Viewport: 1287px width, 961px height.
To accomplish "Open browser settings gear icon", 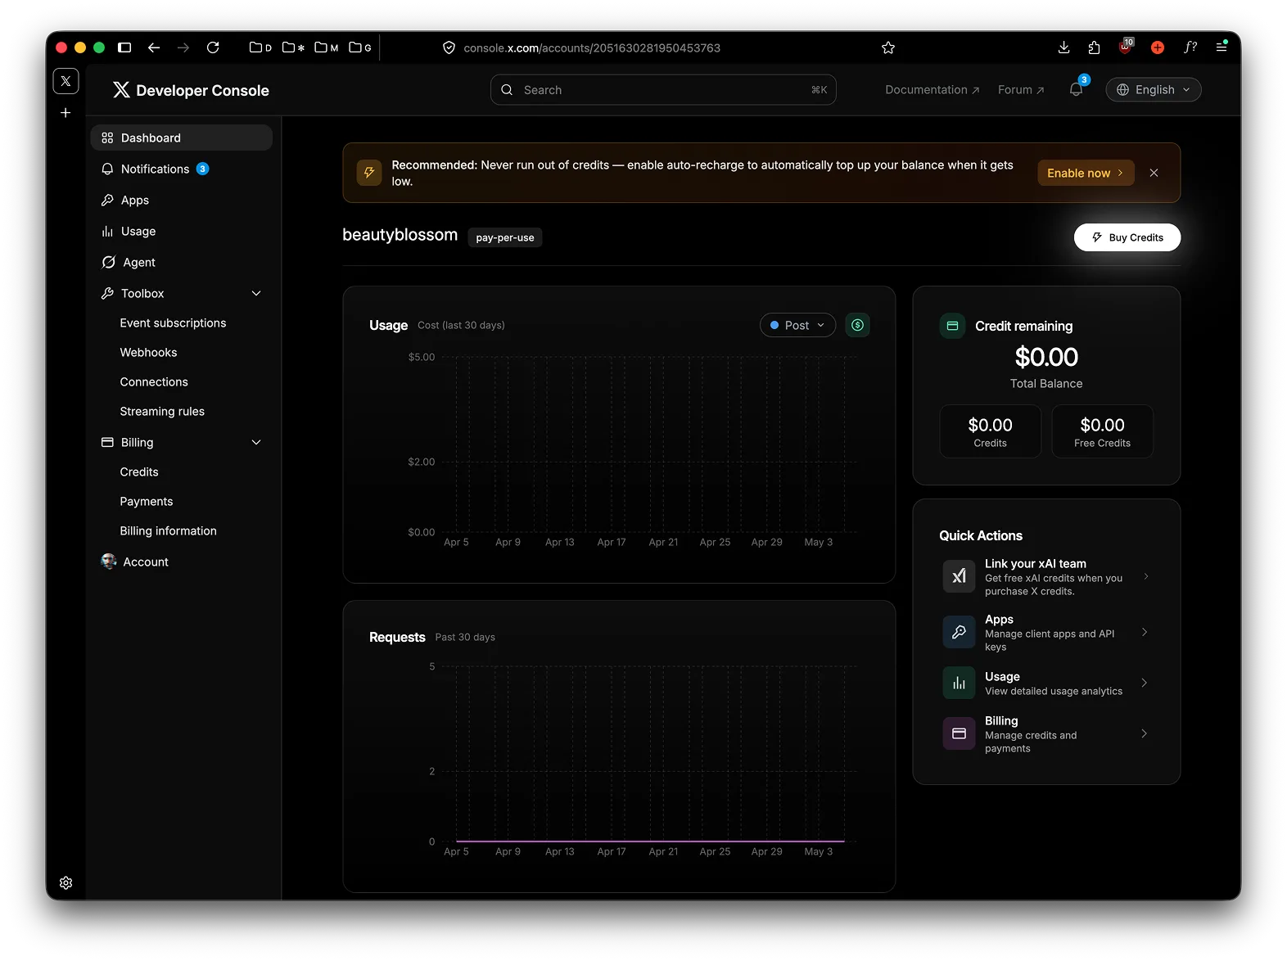I will tap(66, 882).
